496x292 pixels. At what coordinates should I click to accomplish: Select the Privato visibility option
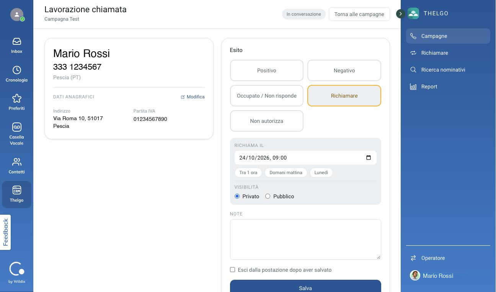point(237,196)
